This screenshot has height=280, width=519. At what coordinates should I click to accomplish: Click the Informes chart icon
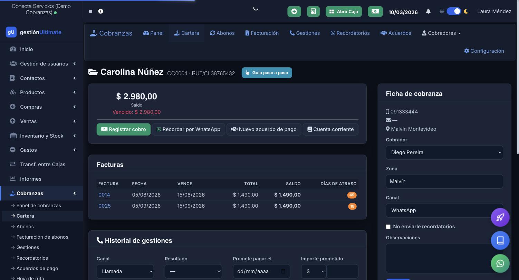13,179
